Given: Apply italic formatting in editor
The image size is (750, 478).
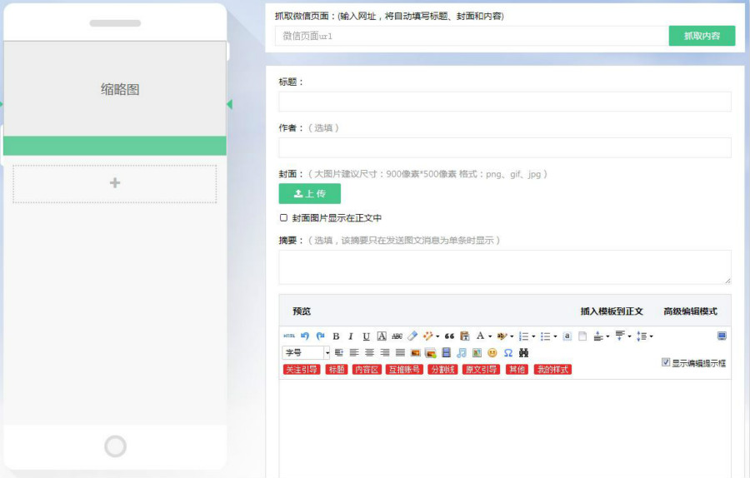Looking at the screenshot, I should (351, 336).
